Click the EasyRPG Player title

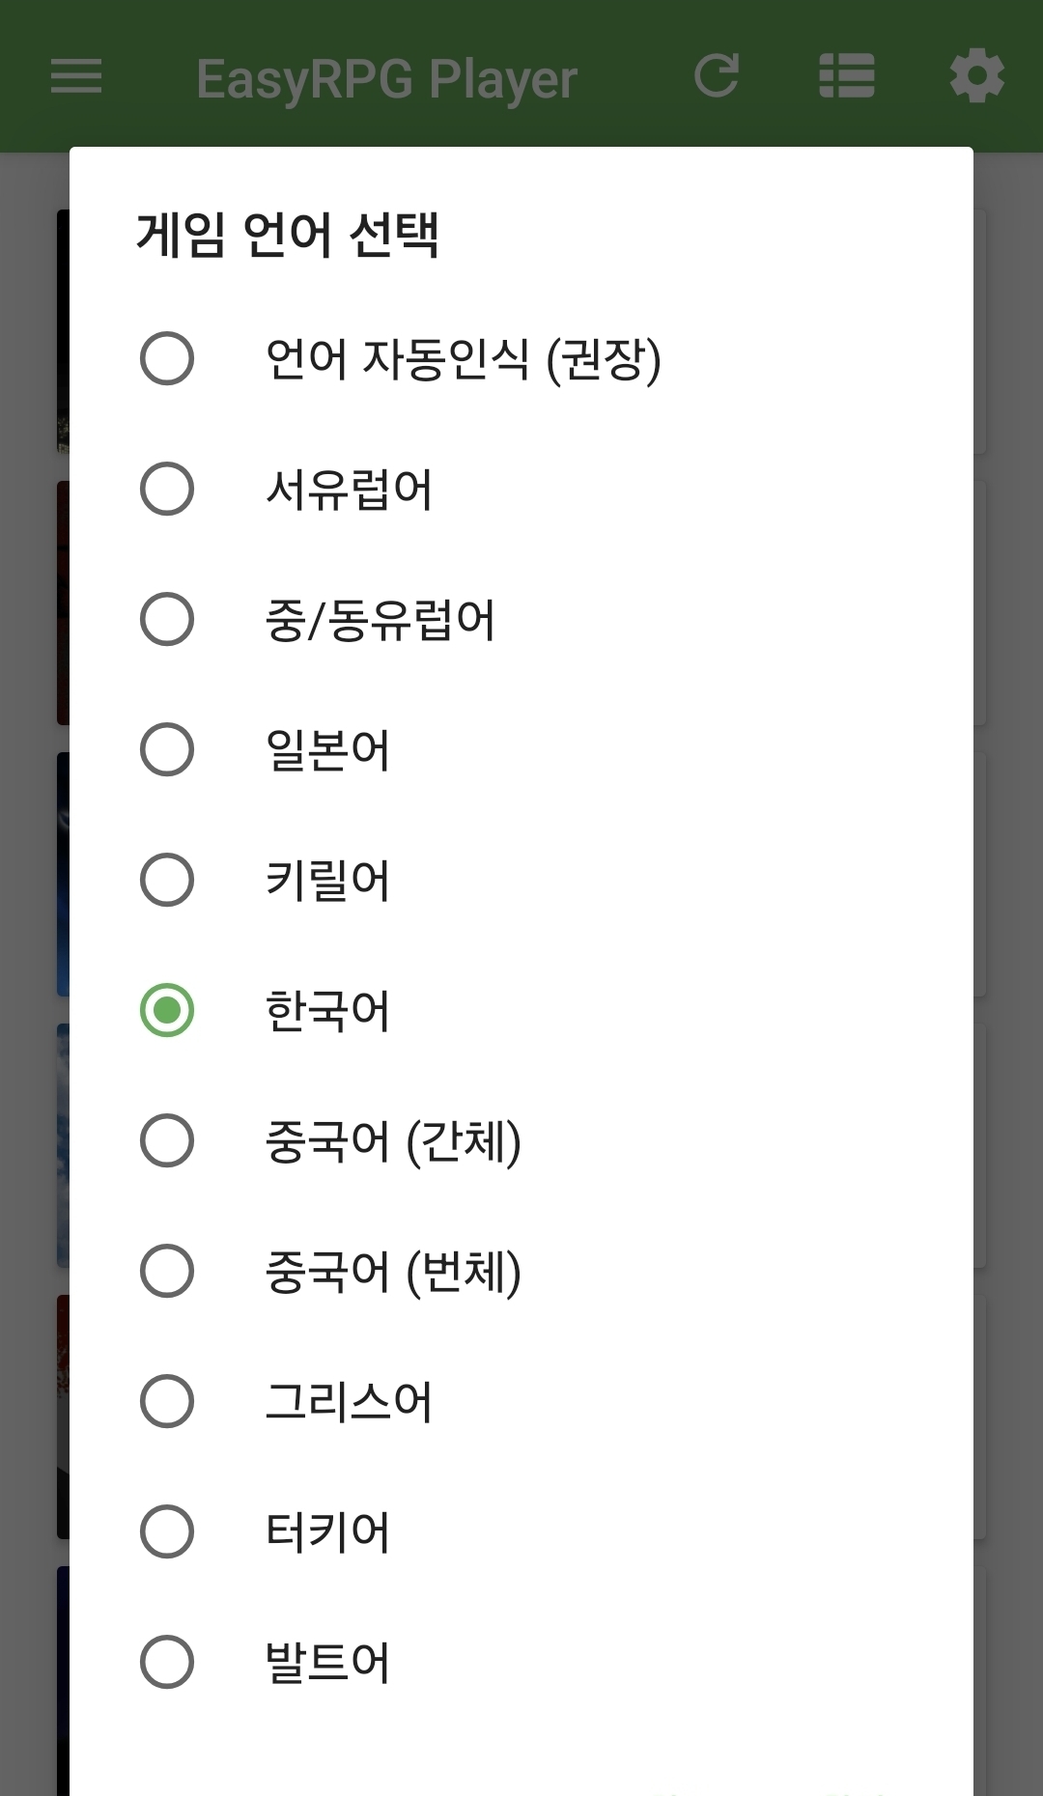pyautogui.click(x=386, y=78)
